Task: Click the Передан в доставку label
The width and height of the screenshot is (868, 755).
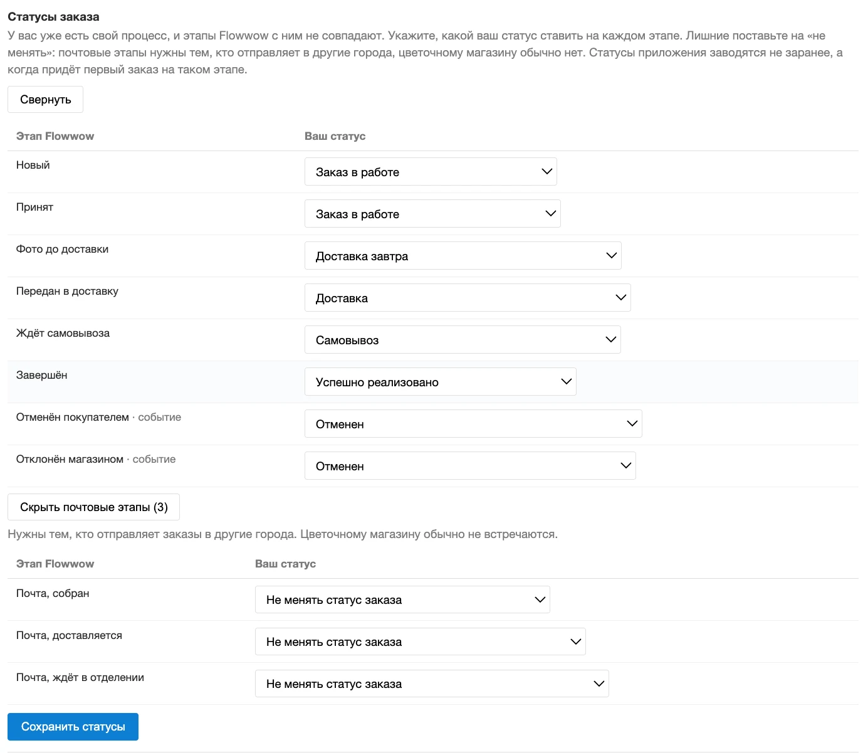Action: [67, 291]
